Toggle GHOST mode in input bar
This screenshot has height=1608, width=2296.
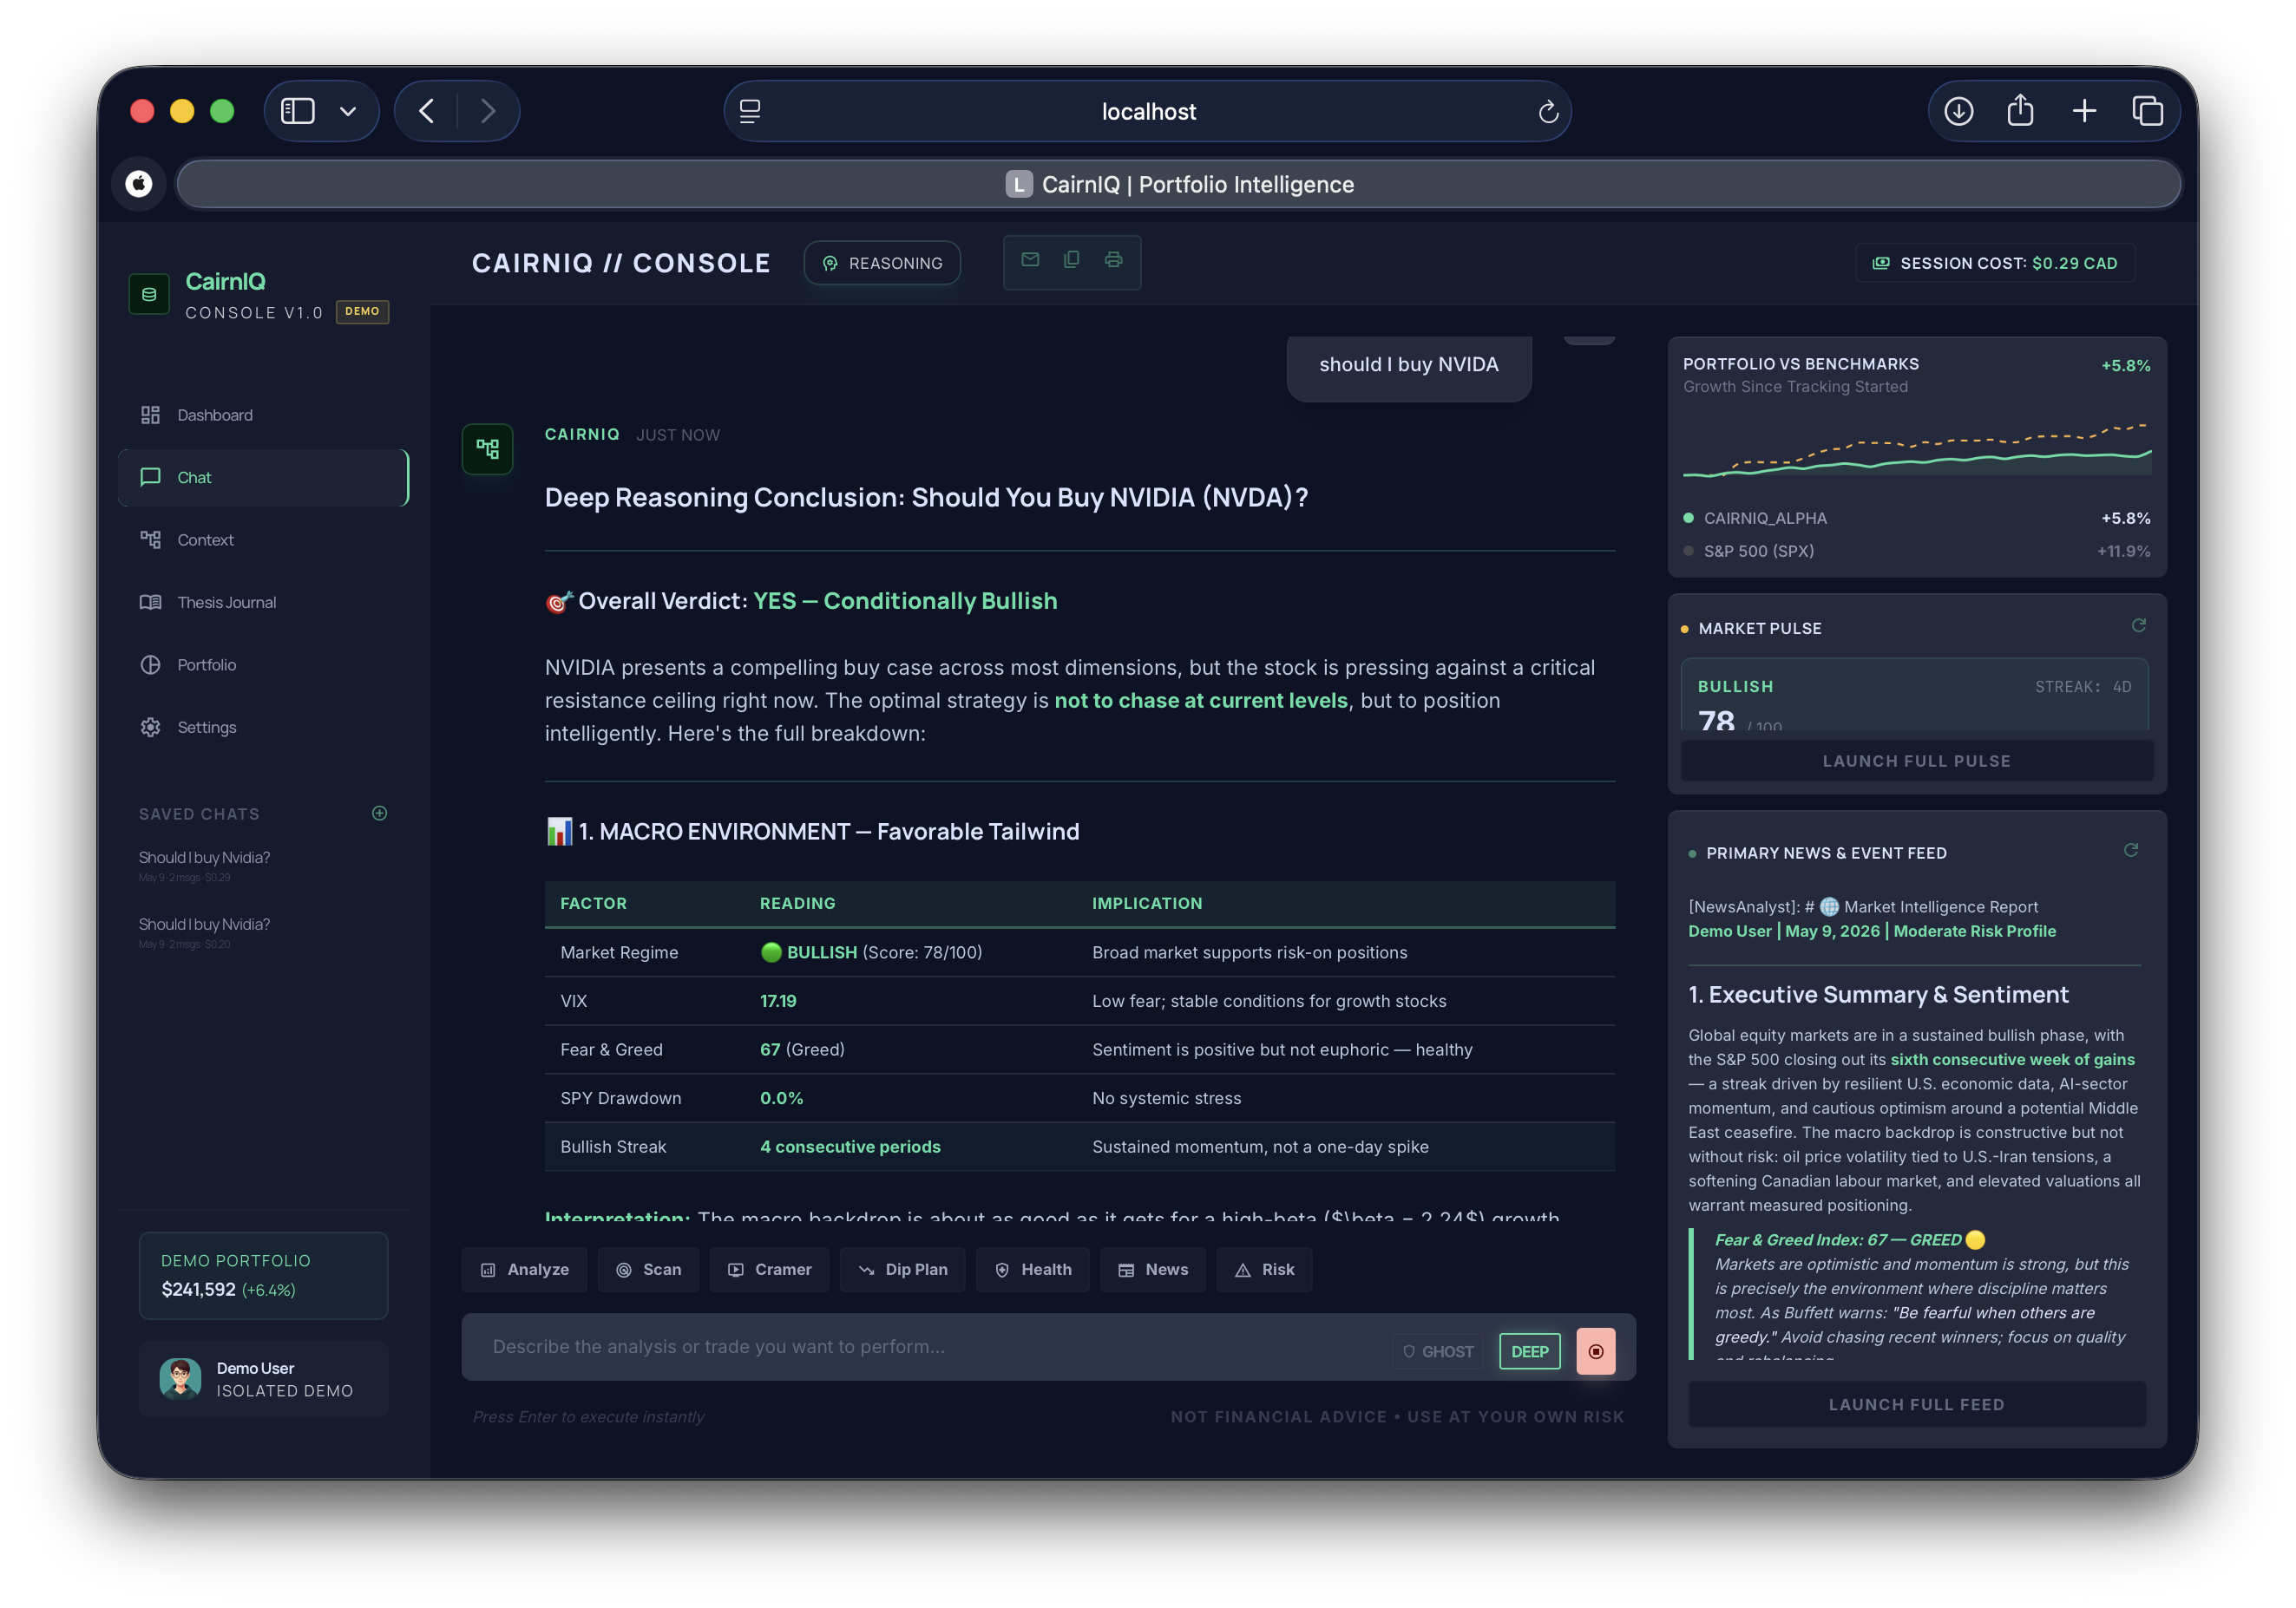click(x=1438, y=1351)
